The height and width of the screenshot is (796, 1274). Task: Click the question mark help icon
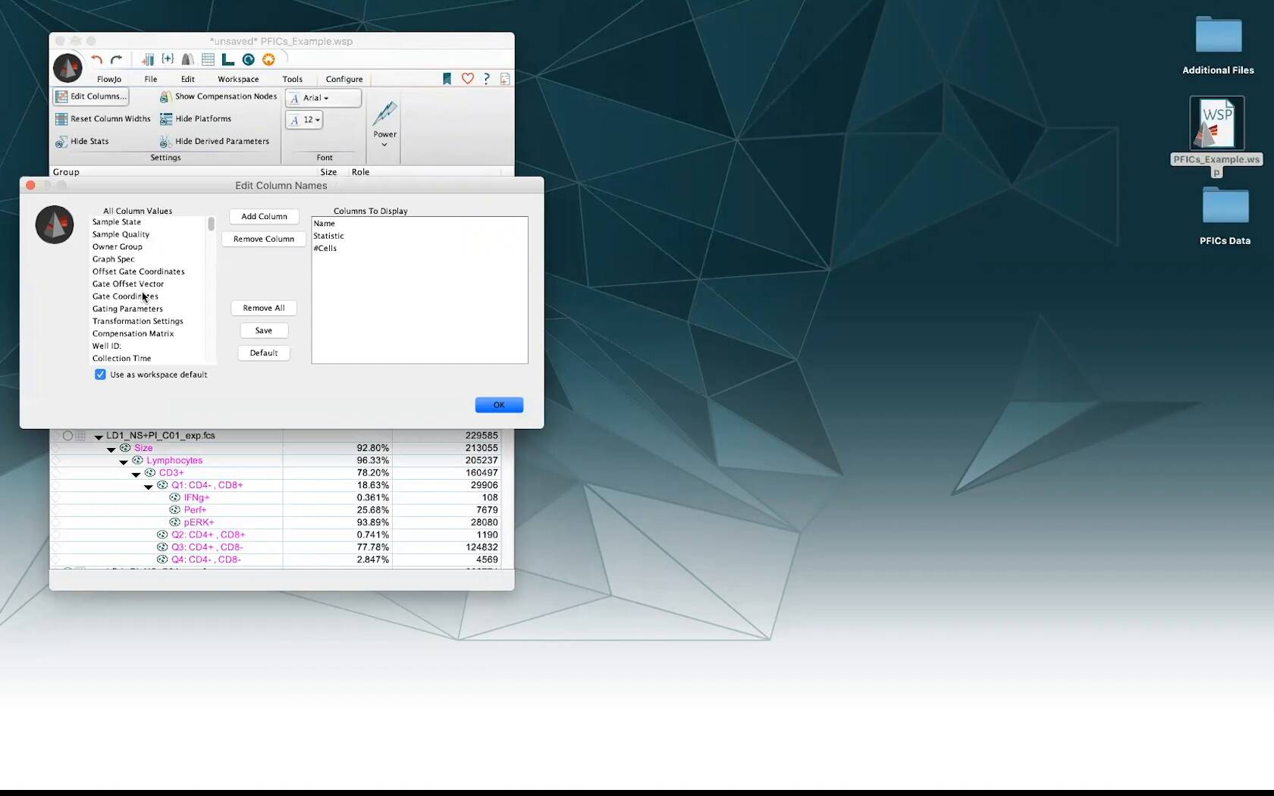point(487,79)
